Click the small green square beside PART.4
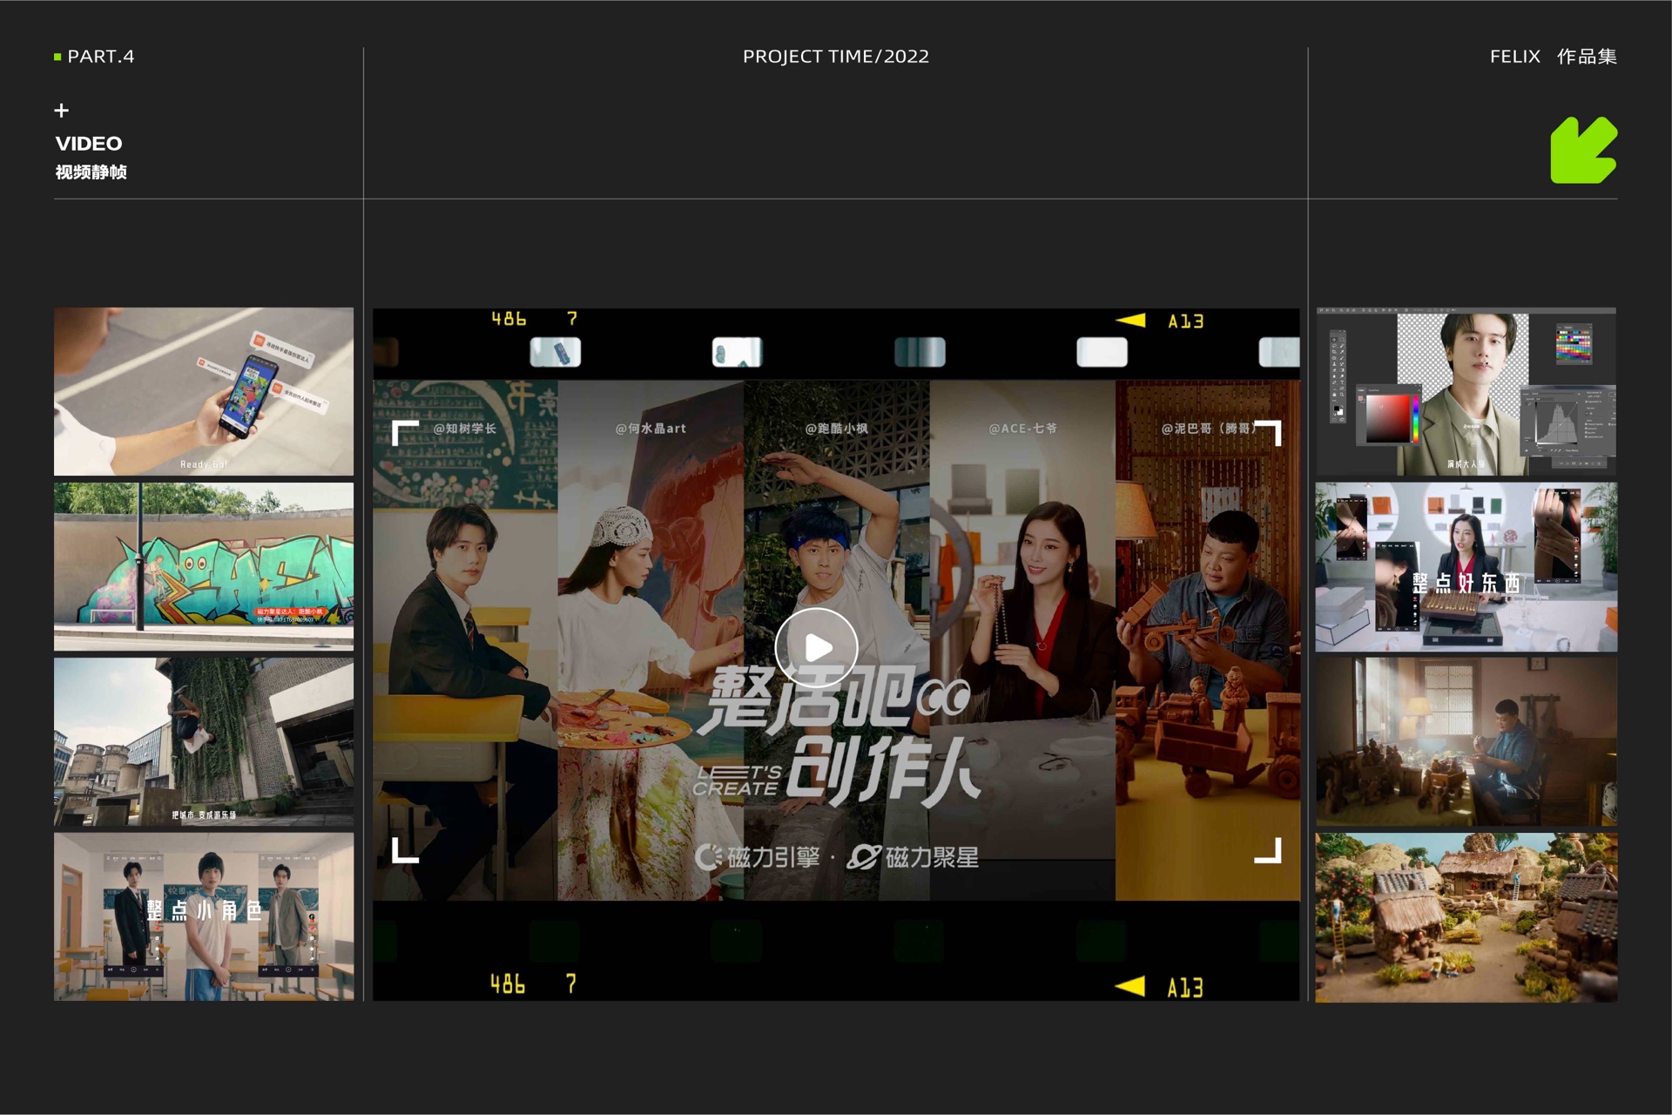 [57, 57]
